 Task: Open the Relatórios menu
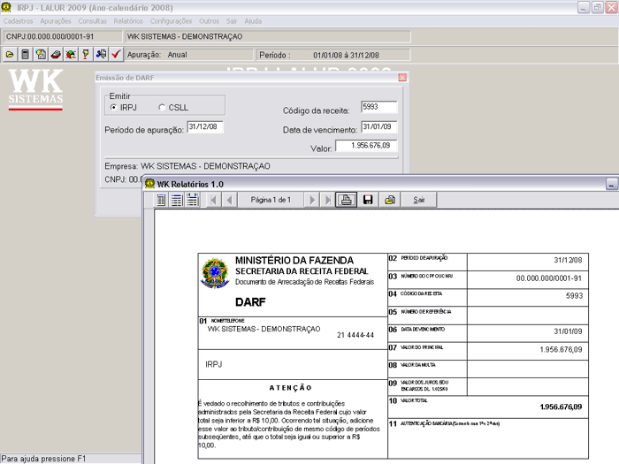pos(128,19)
